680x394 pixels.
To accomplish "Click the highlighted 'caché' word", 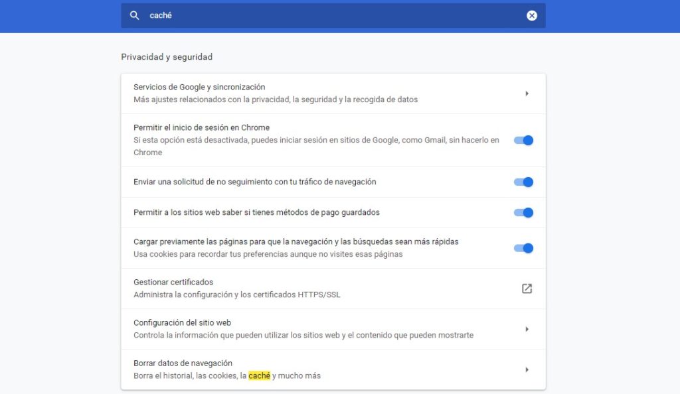I will [x=259, y=375].
